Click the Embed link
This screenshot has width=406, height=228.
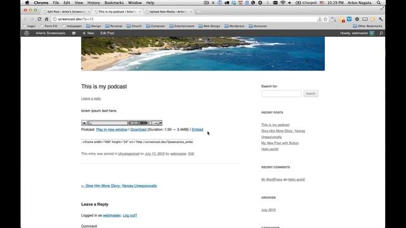tap(197, 129)
